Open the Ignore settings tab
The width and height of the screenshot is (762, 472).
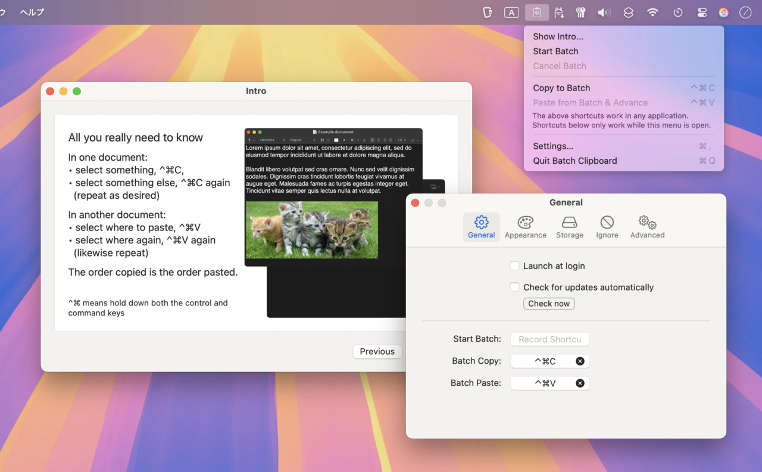[607, 227]
